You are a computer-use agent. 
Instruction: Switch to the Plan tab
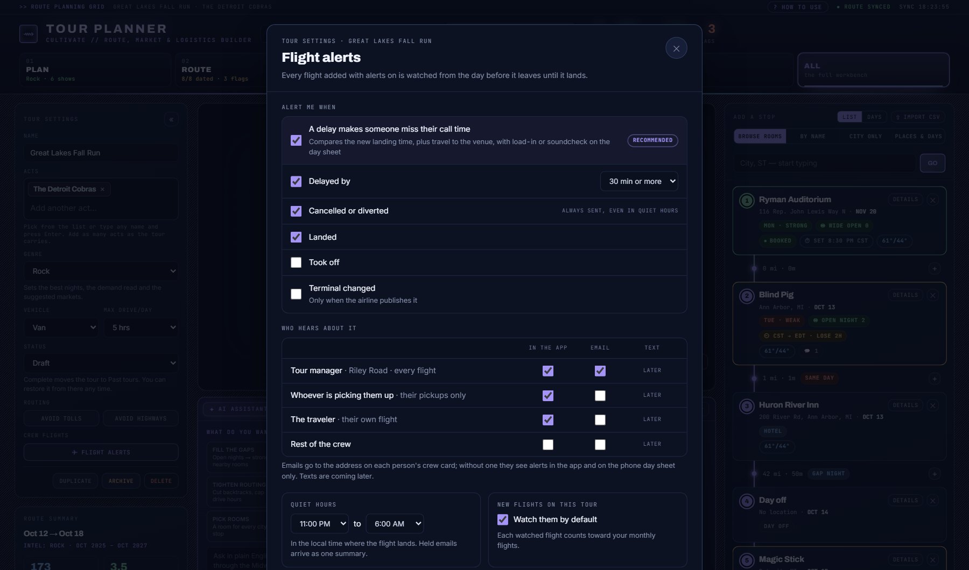coord(95,70)
